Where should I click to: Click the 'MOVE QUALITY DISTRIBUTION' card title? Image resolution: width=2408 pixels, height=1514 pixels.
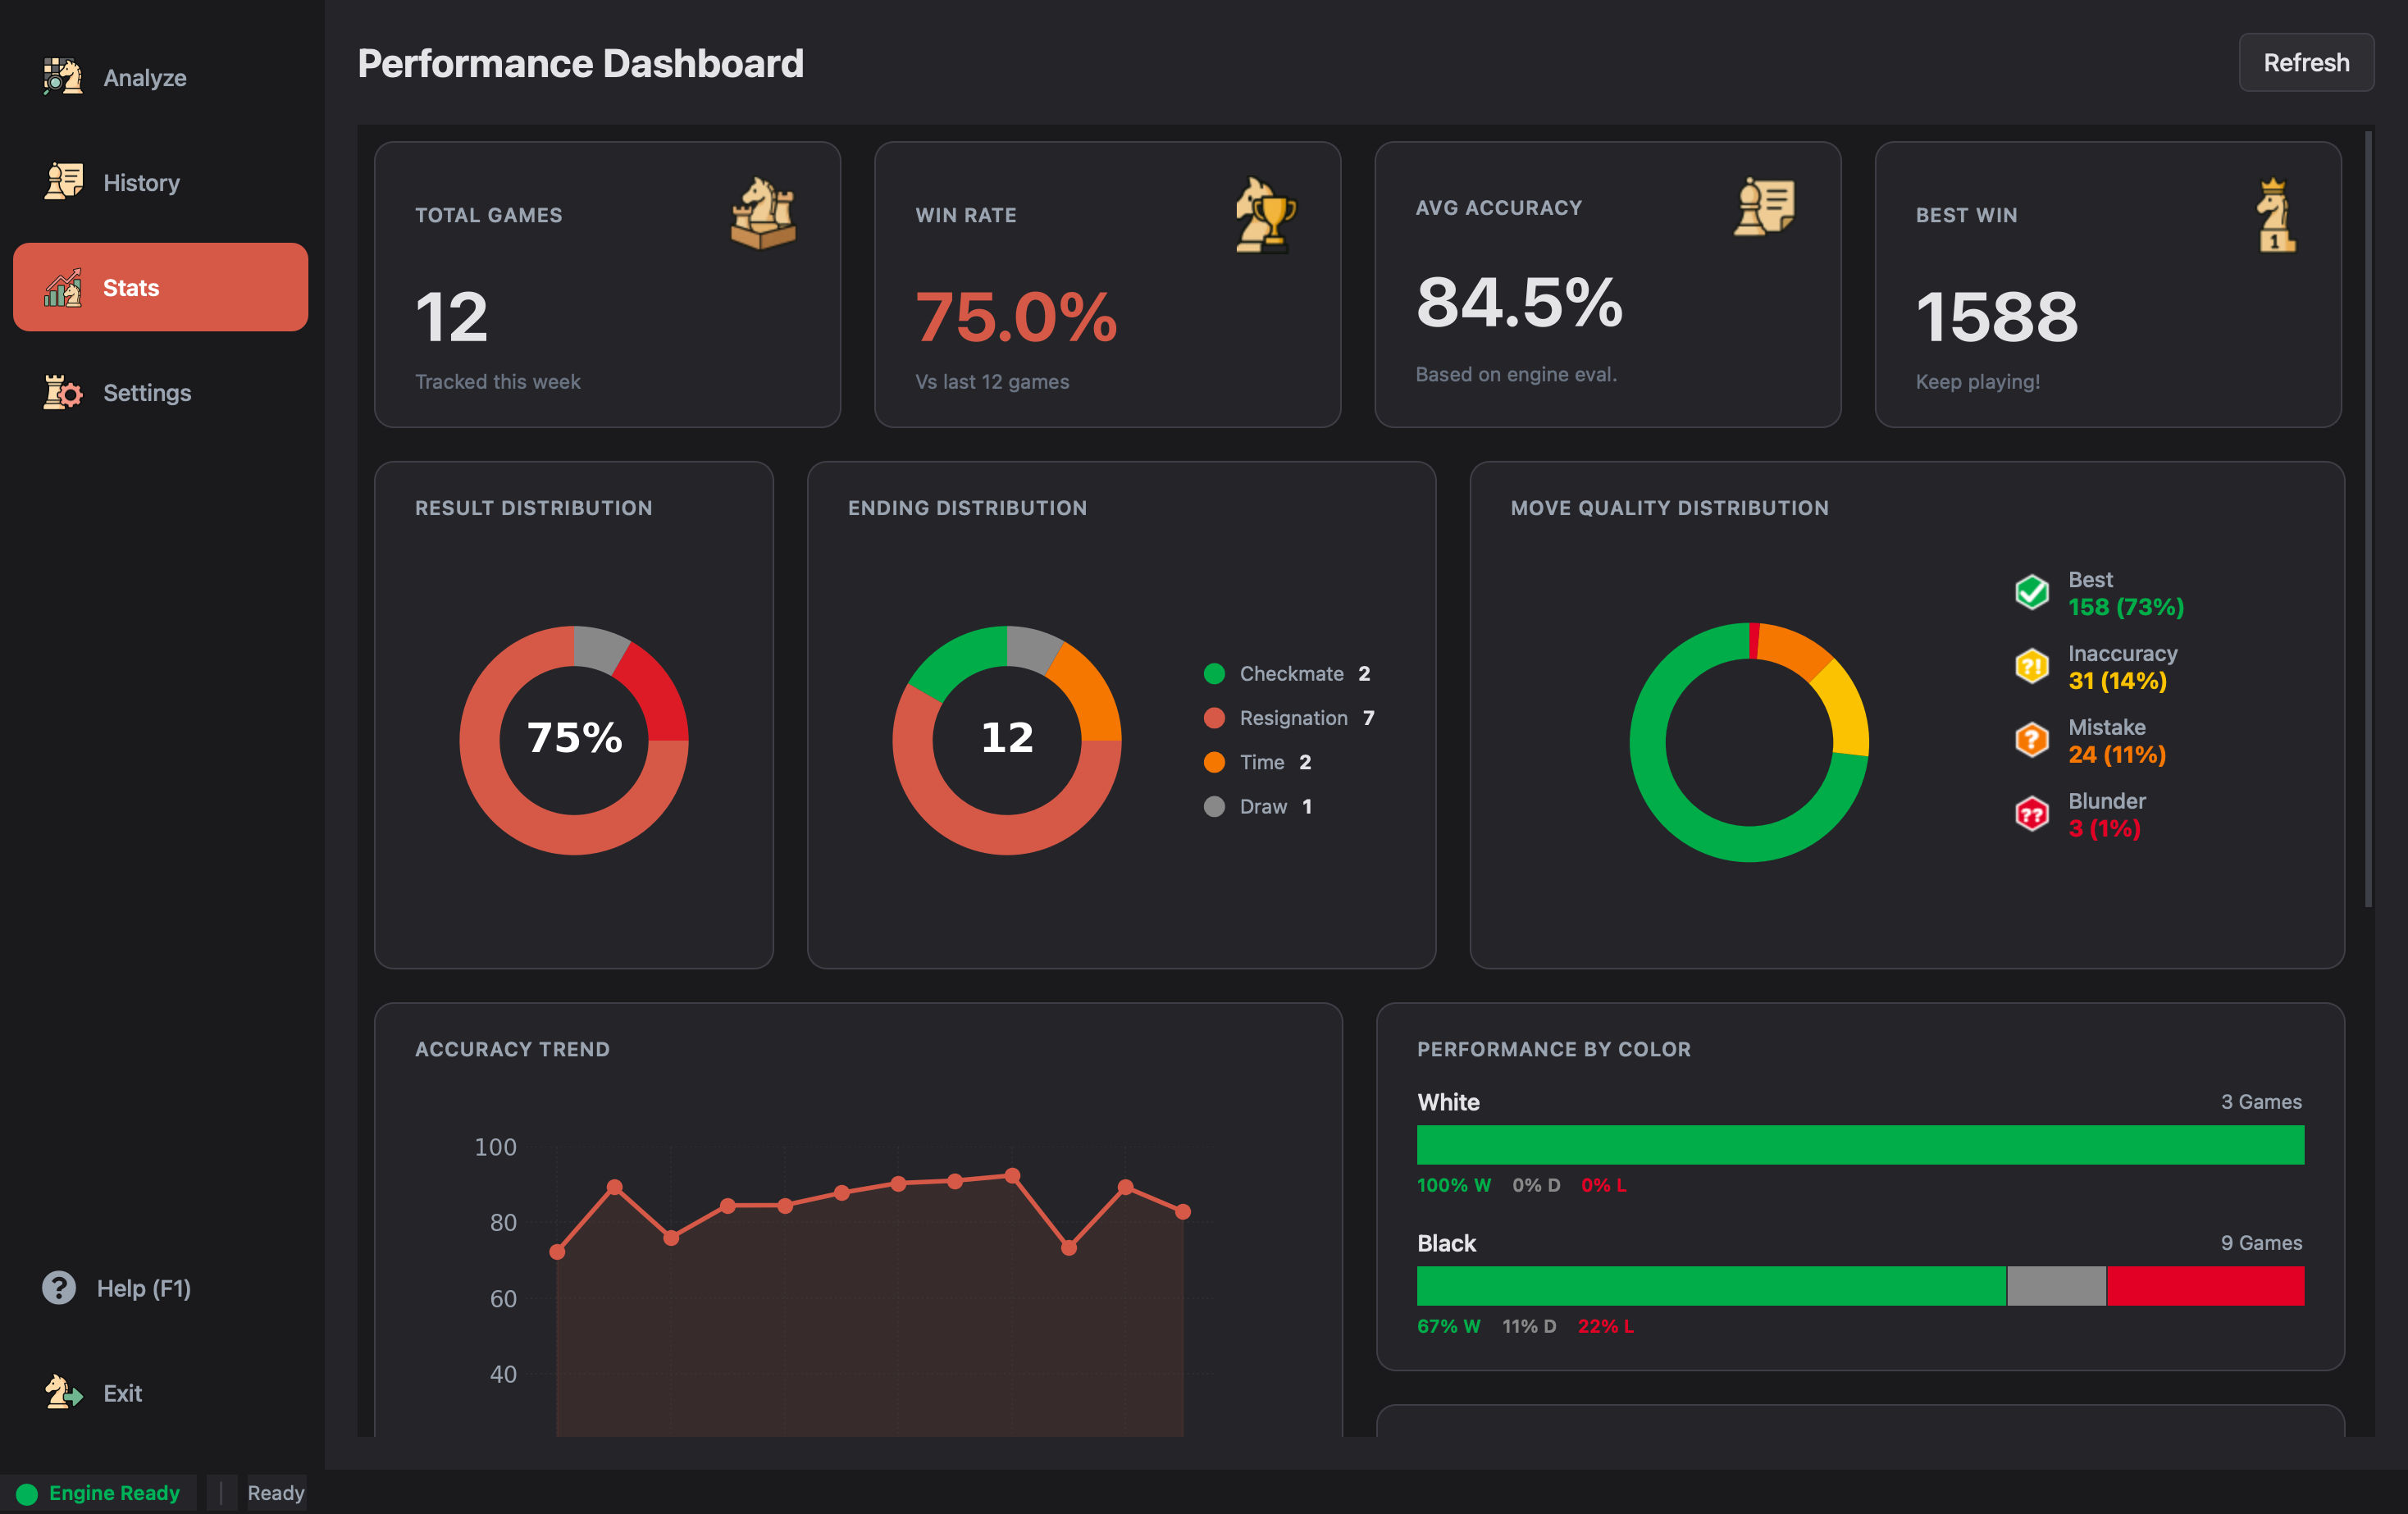click(x=1670, y=508)
